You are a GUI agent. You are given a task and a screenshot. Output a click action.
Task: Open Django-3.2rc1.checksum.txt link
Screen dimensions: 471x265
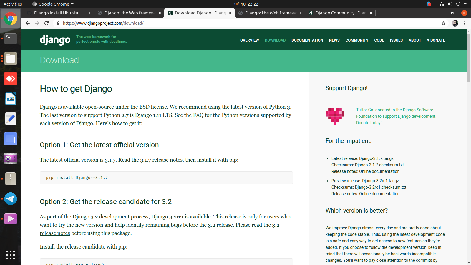coord(381,187)
